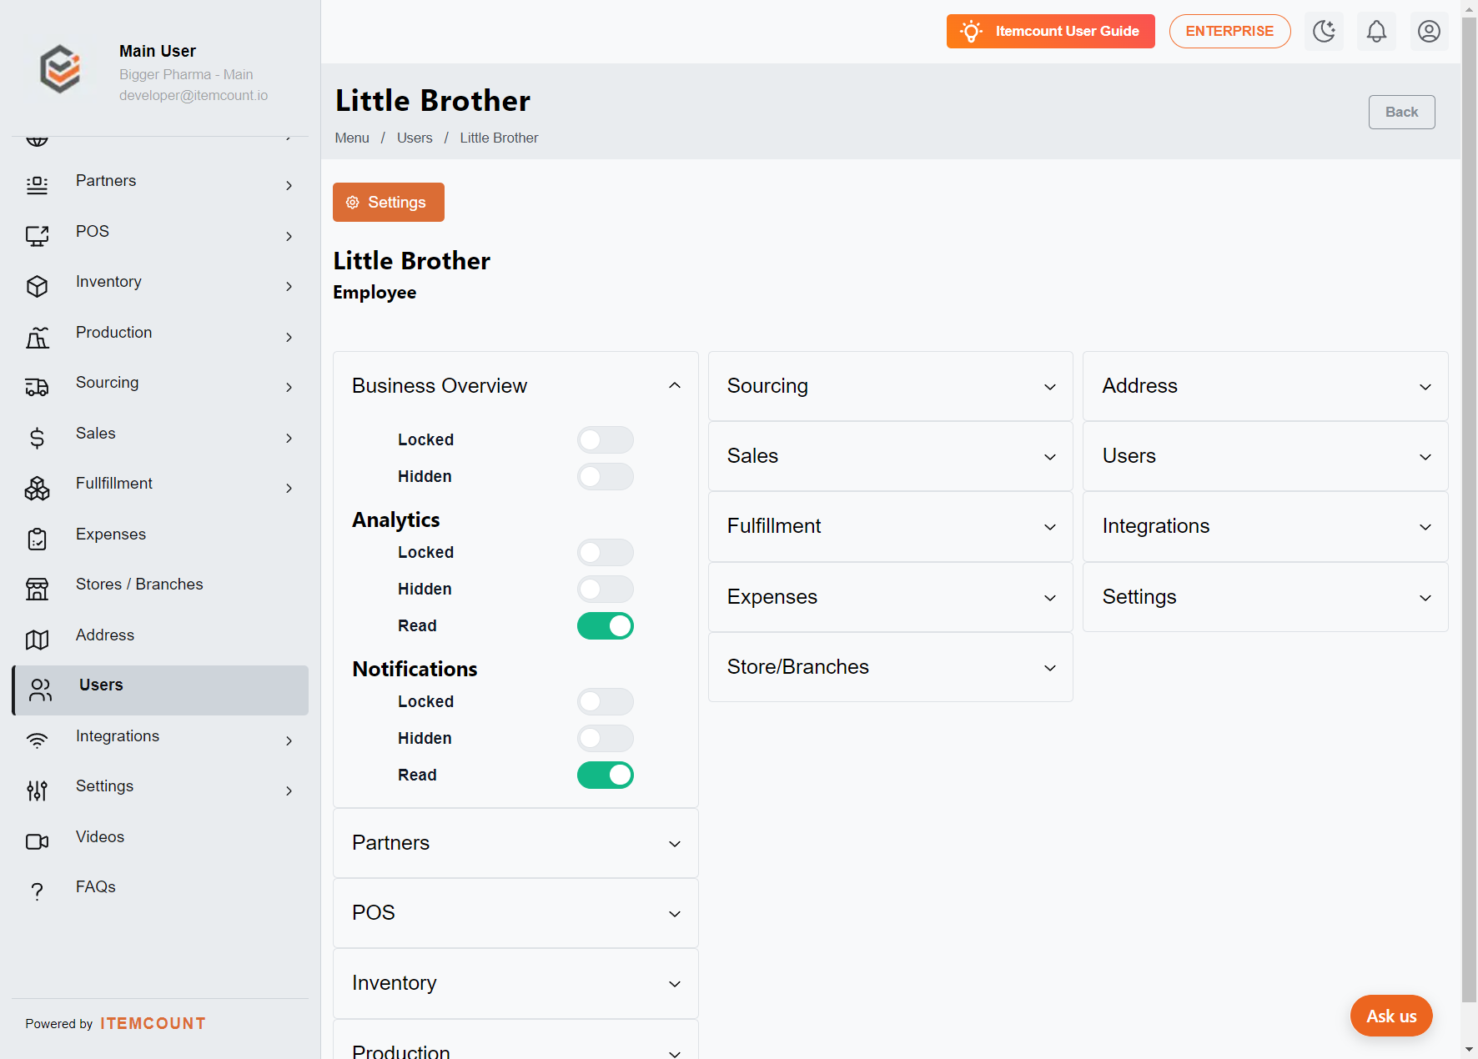The width and height of the screenshot is (1478, 1059).
Task: Disable Analytics Read switch
Action: coord(606,625)
